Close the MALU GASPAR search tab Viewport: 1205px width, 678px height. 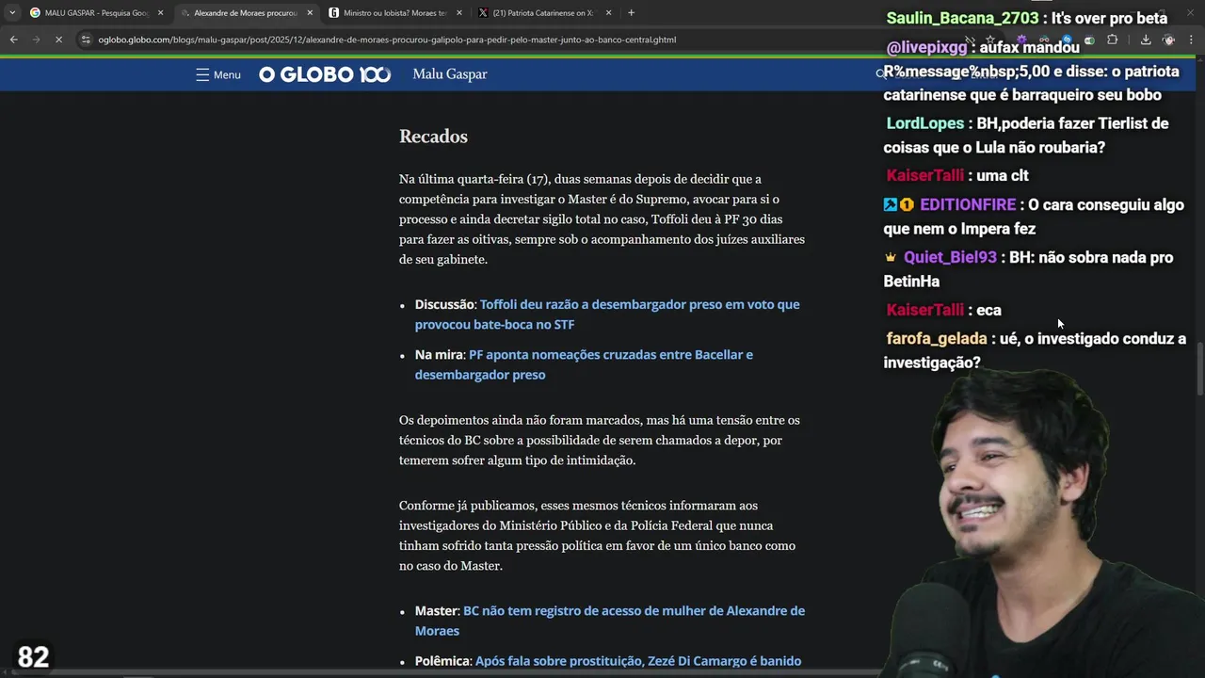click(161, 13)
